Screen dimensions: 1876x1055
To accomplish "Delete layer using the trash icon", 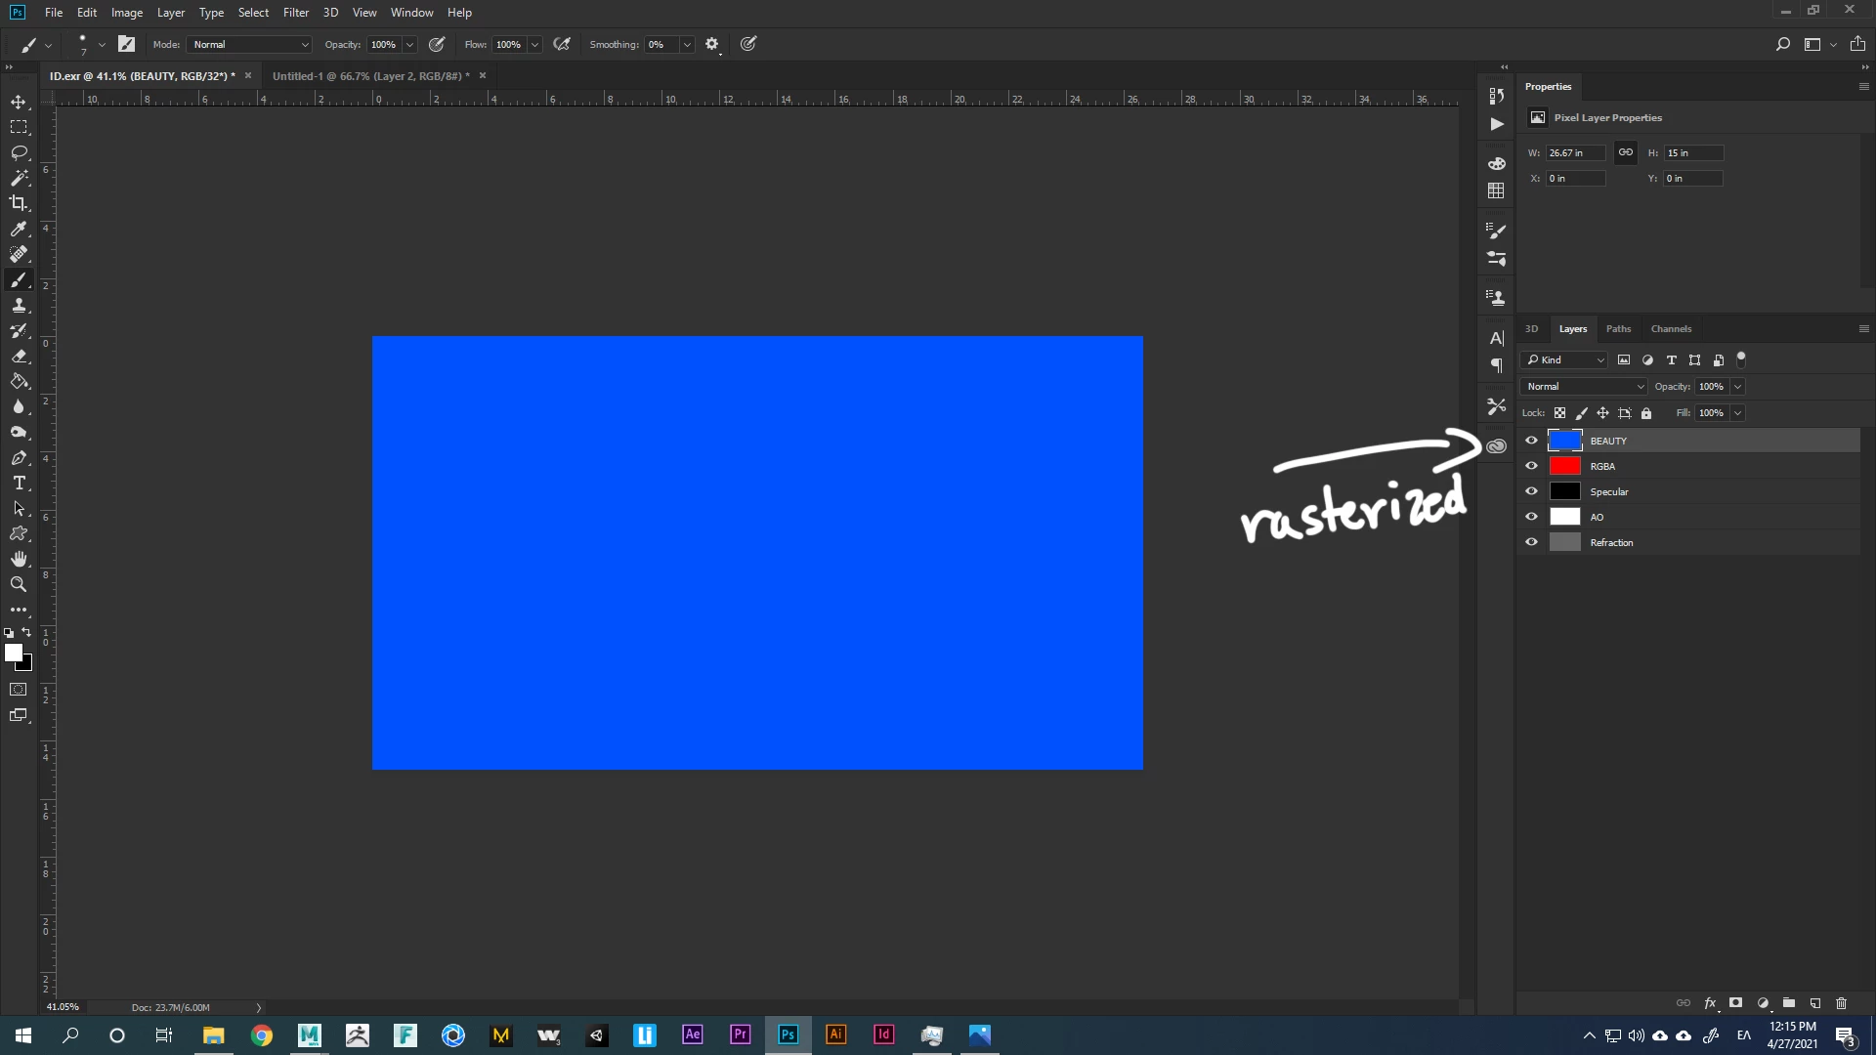I will tap(1841, 1003).
